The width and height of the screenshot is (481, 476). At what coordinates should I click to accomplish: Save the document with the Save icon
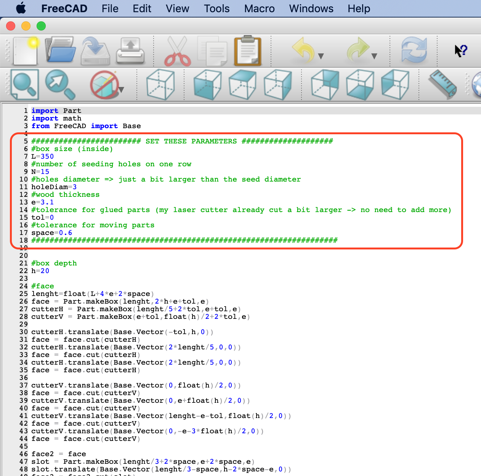[96, 50]
